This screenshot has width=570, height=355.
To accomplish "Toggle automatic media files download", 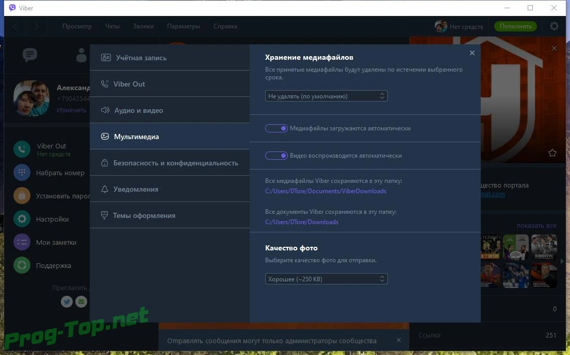I will [276, 128].
